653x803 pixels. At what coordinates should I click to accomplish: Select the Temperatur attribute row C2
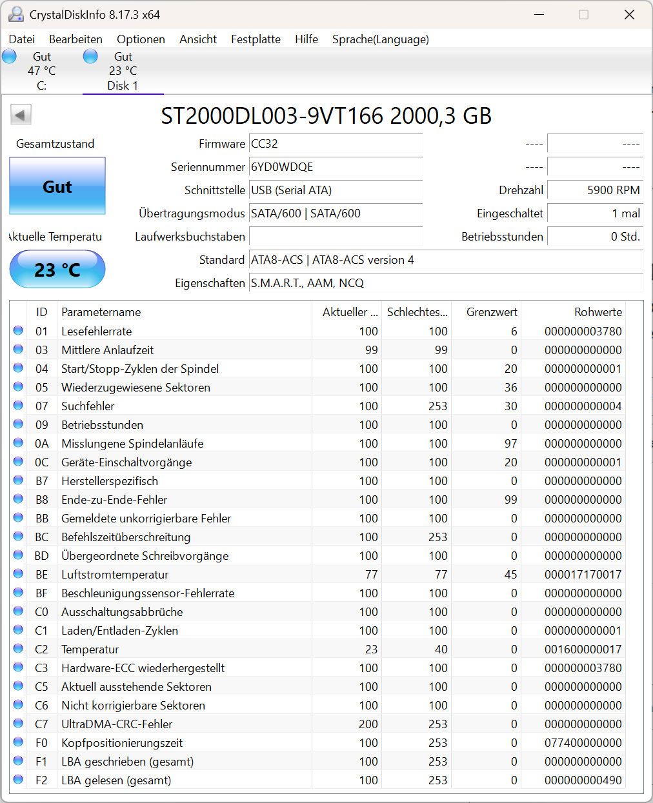326,649
